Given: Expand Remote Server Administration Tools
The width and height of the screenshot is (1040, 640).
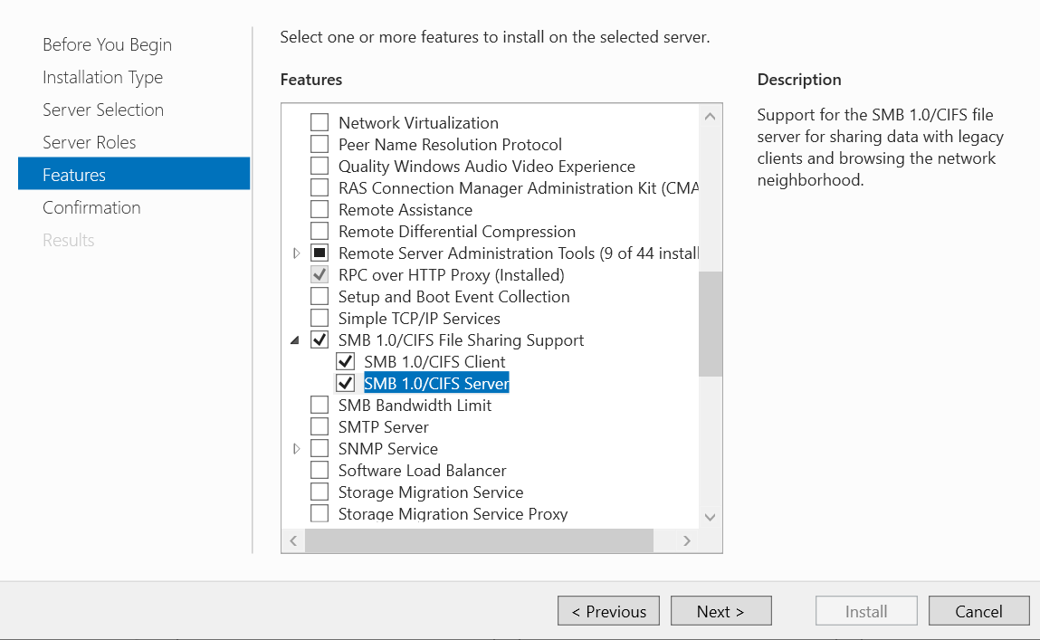Looking at the screenshot, I should point(296,253).
